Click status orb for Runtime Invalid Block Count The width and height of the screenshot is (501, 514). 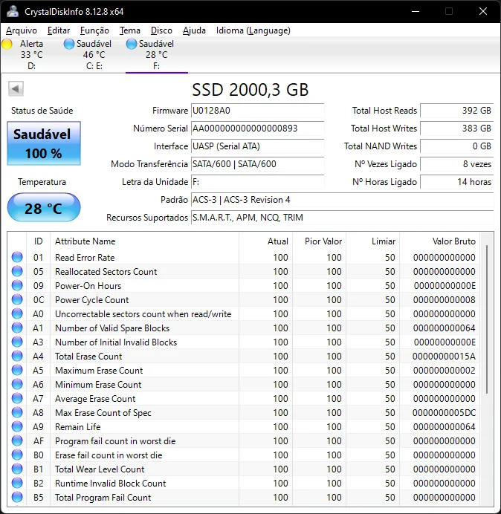[x=17, y=484]
